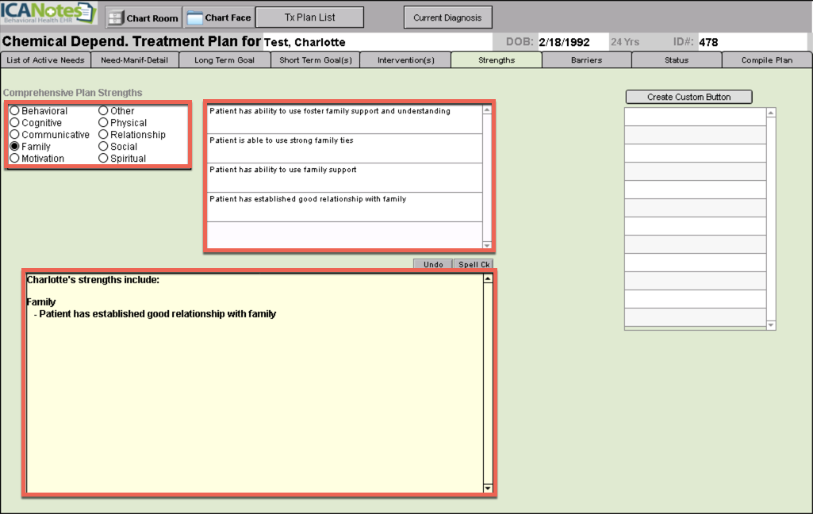The height and width of the screenshot is (514, 813).
Task: Run Spell Ck on the strengths text
Action: click(474, 265)
